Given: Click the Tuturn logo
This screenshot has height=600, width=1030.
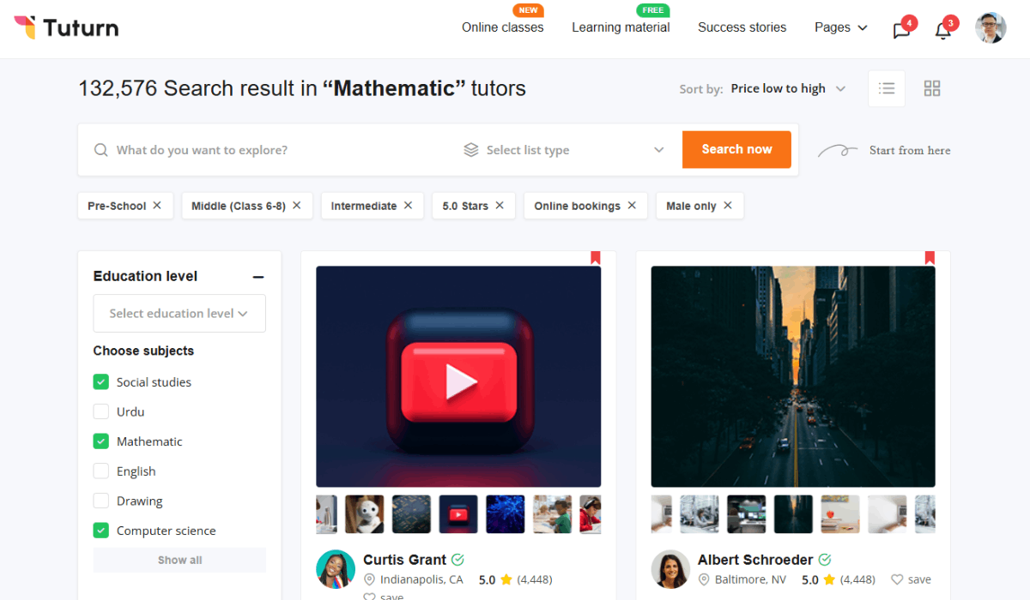Looking at the screenshot, I should point(66,27).
